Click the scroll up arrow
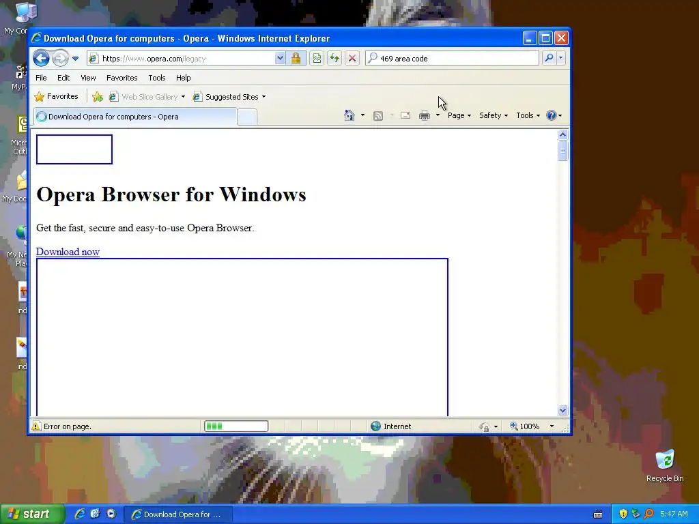The height and width of the screenshot is (524, 699). [x=562, y=134]
